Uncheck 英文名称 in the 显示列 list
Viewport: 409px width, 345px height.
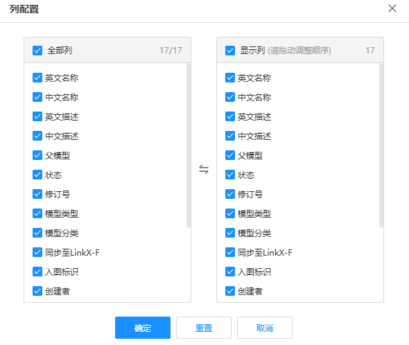tap(230, 78)
